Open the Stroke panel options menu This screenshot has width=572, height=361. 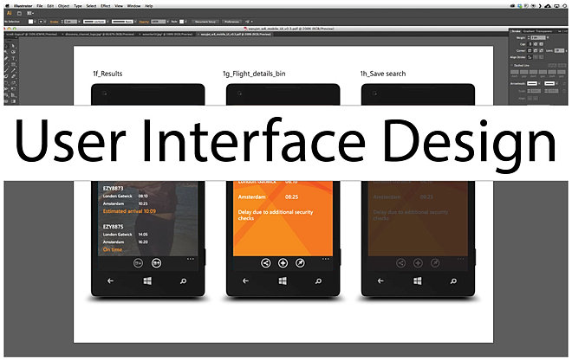click(565, 31)
